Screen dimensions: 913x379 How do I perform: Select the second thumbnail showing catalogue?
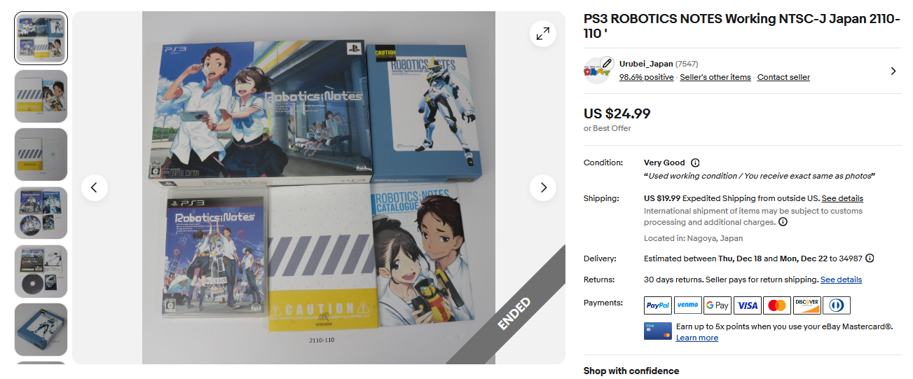pos(41,96)
